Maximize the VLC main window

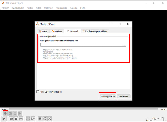click(x=154, y=3)
